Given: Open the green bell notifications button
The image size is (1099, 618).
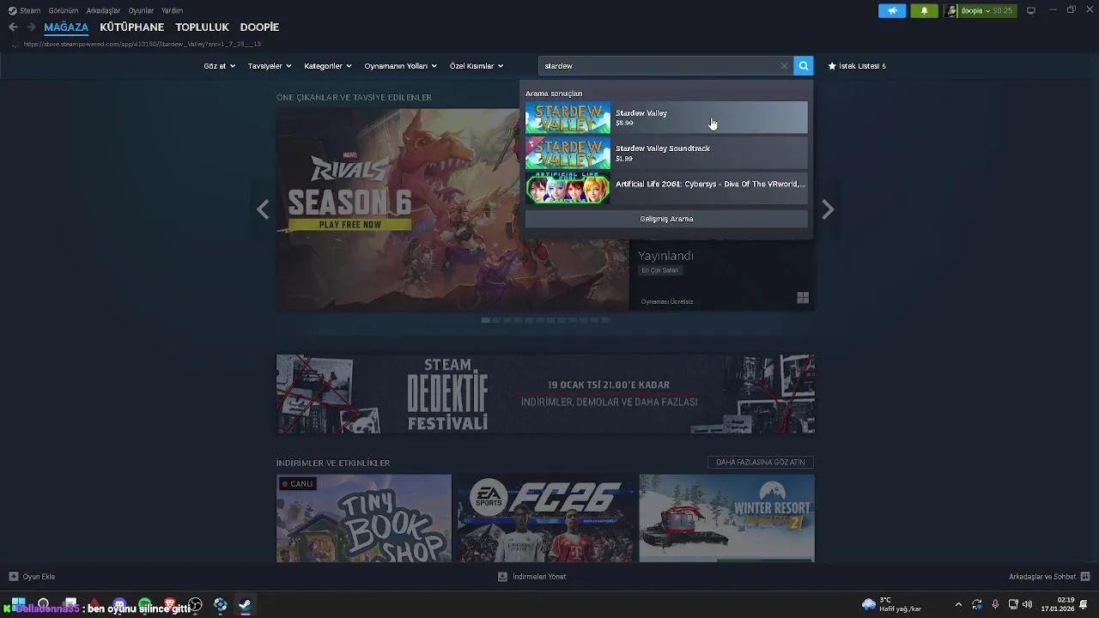Looking at the screenshot, I should click(924, 10).
